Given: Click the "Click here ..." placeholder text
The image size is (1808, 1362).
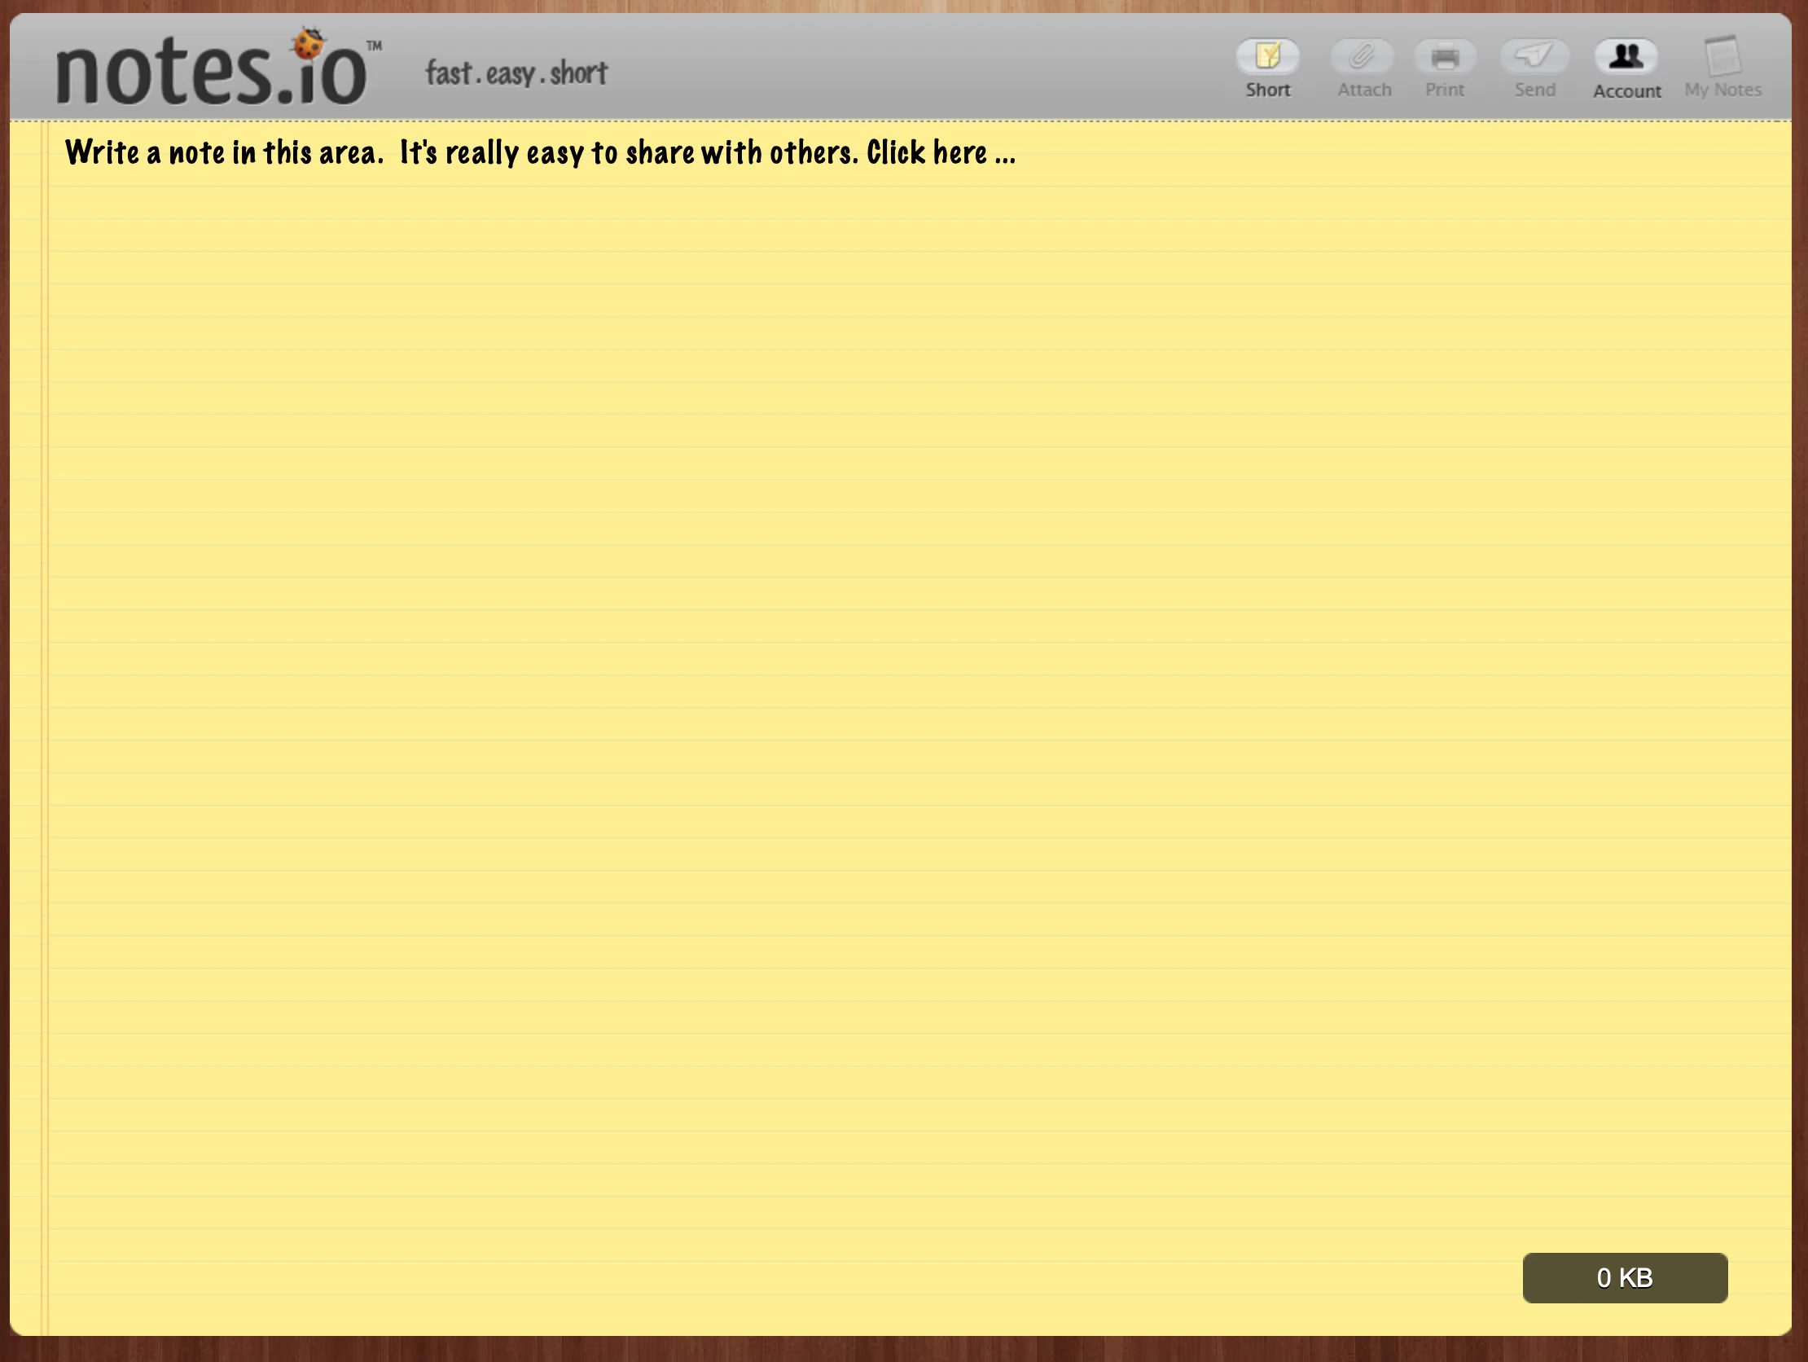Looking at the screenshot, I should click(x=940, y=153).
